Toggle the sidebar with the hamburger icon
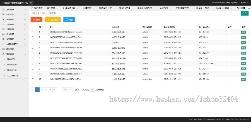The width and height of the screenshot is (251, 122). point(31,3)
